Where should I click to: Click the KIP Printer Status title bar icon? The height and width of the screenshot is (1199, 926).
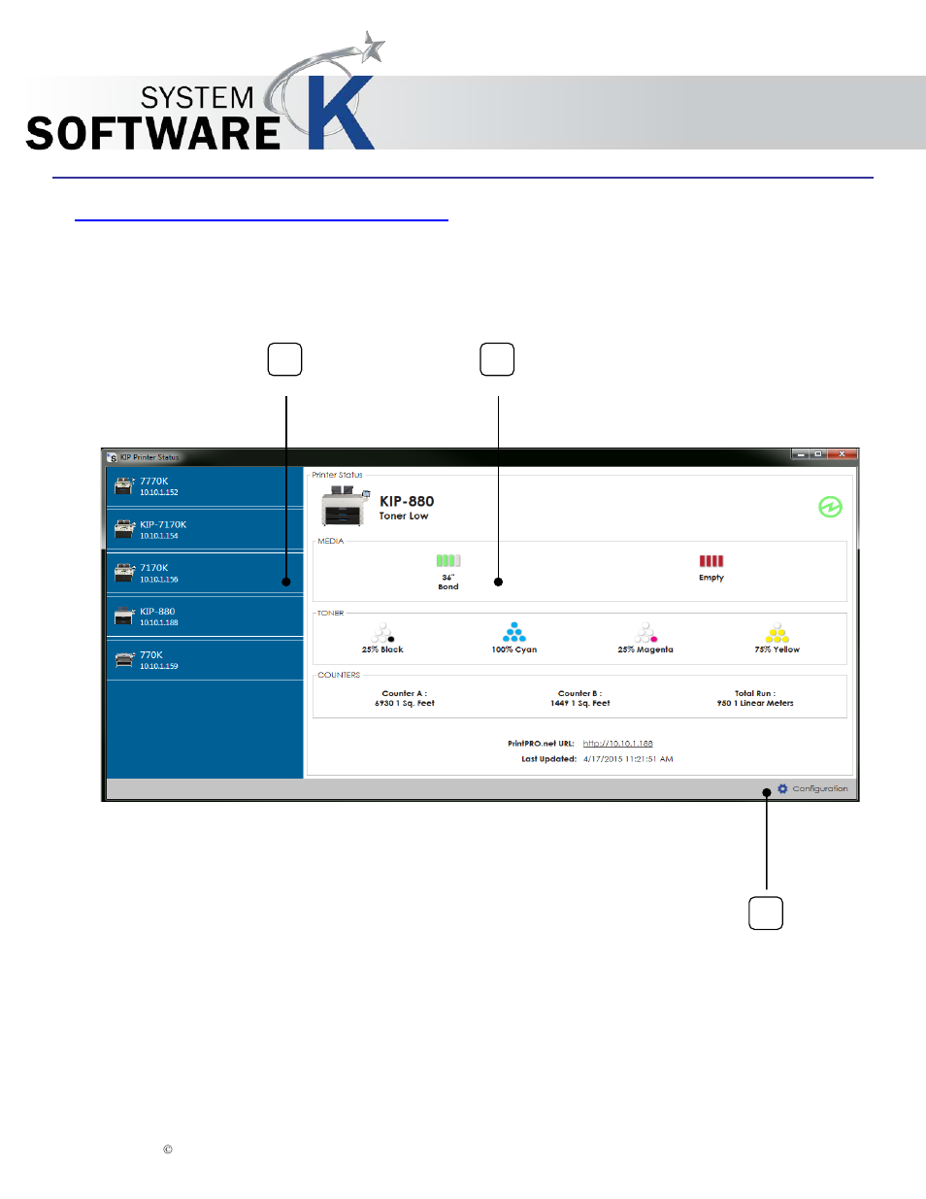click(113, 457)
